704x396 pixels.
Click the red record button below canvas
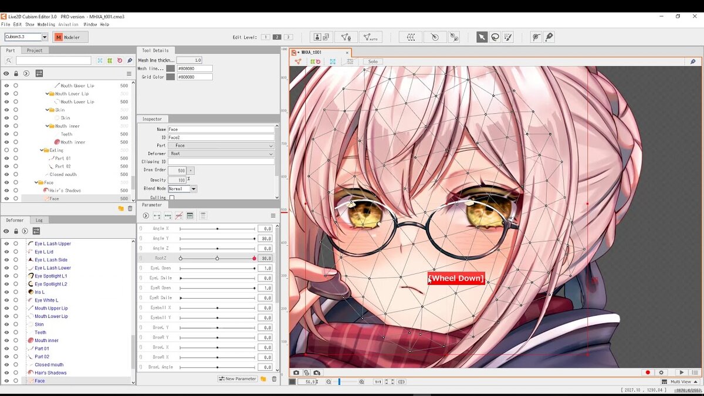click(648, 373)
